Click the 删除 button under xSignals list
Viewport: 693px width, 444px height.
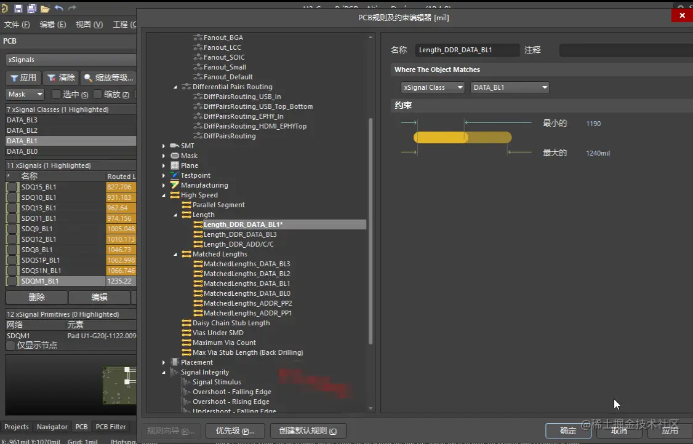coord(37,297)
